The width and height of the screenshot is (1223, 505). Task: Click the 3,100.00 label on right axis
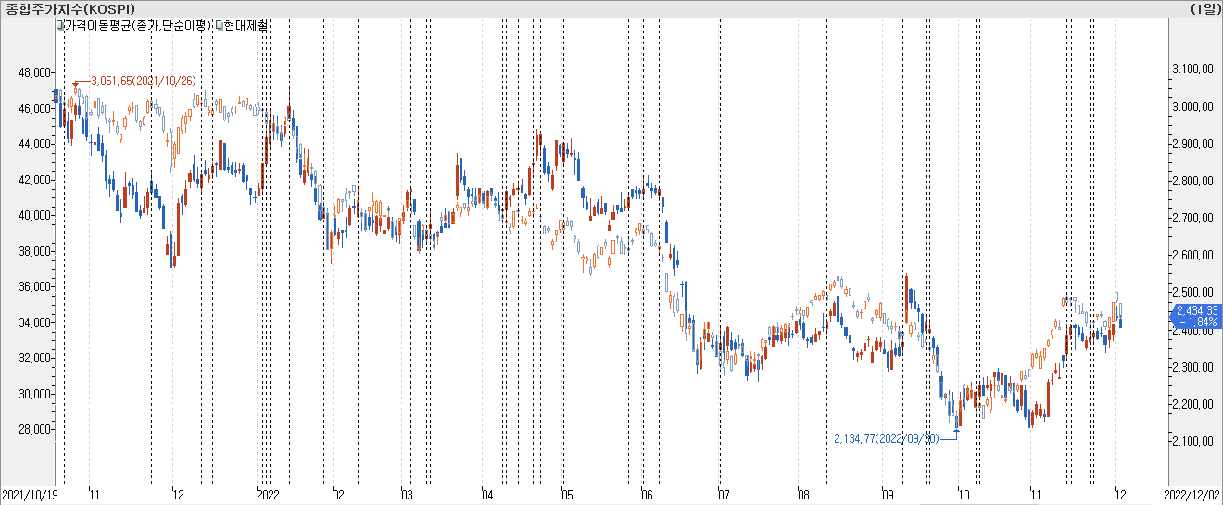coord(1192,69)
